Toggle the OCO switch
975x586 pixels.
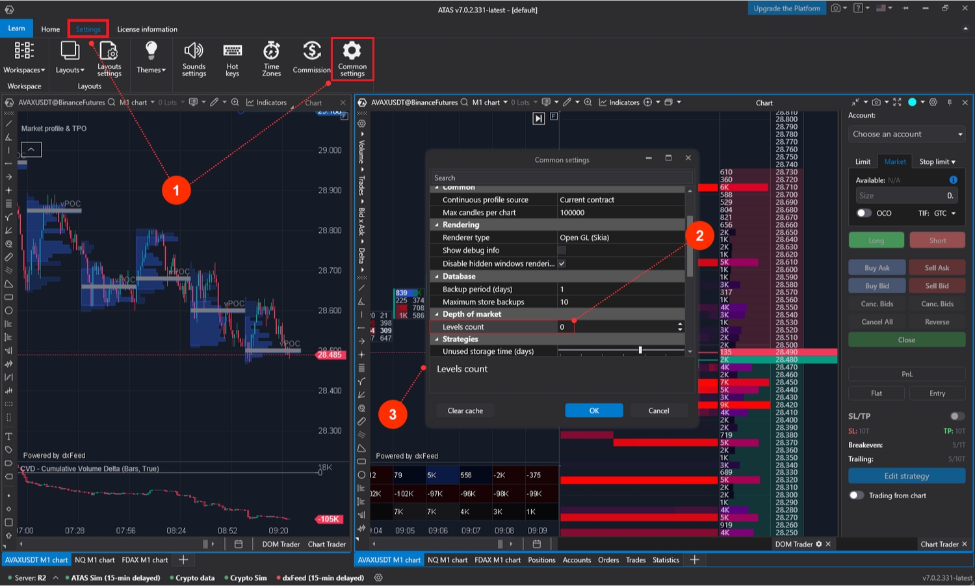pos(864,213)
